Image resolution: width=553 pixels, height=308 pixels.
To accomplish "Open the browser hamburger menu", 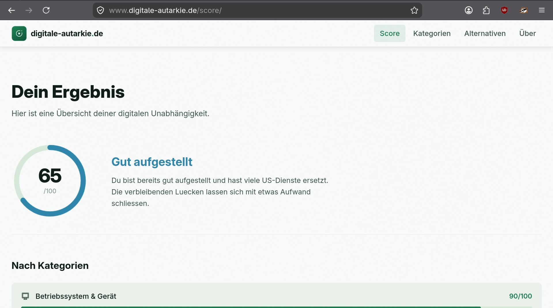I will tap(542, 10).
